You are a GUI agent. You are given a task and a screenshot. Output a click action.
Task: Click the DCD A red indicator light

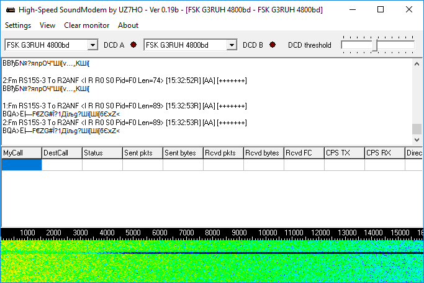[x=132, y=45]
